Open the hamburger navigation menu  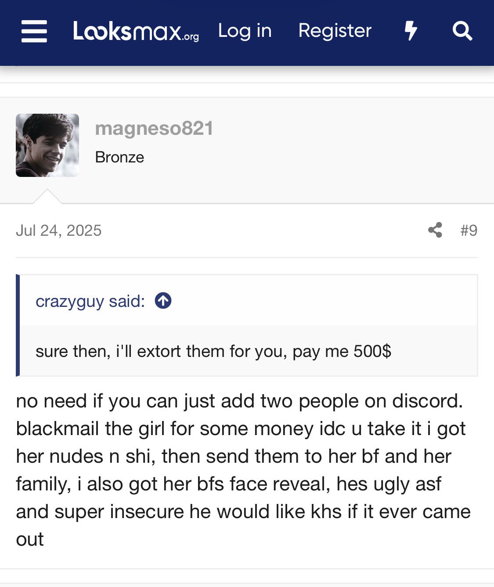(x=34, y=31)
